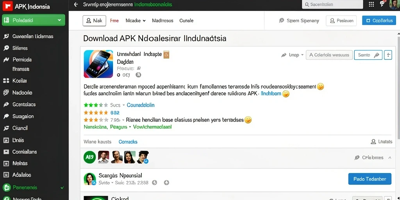Screen dimensions: 400x200
Task: Switch to the Cunale tab
Action: pos(186,21)
